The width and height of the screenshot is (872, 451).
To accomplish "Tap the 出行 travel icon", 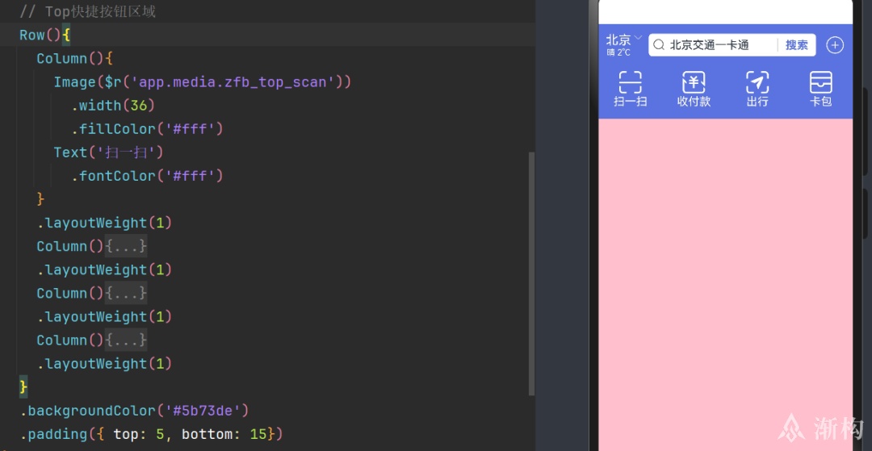I will pyautogui.click(x=757, y=82).
